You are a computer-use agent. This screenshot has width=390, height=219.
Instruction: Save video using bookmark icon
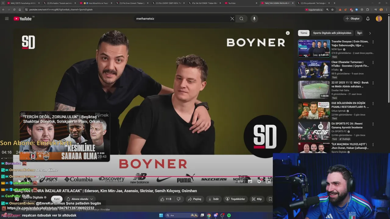(x=270, y=199)
